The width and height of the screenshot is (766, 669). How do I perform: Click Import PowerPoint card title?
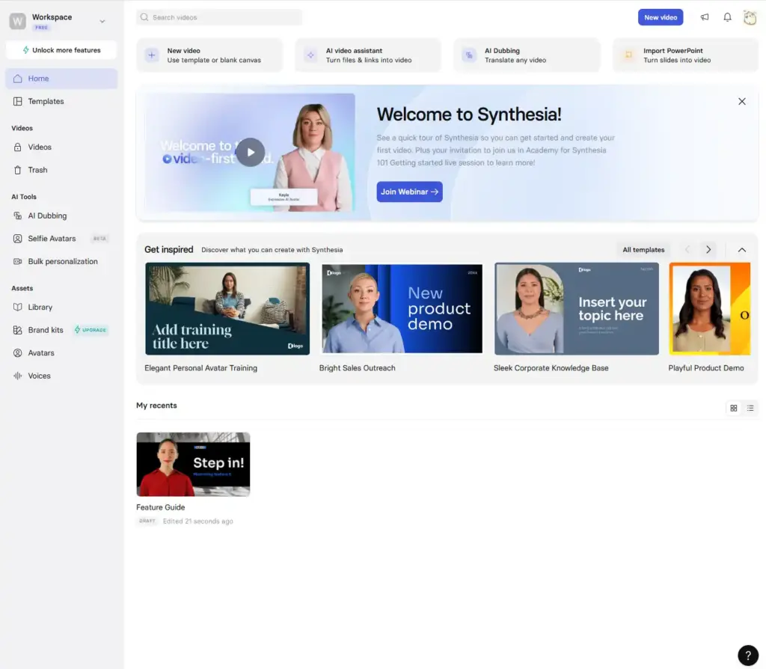(673, 51)
